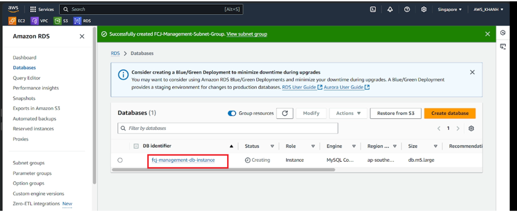Click the Modify button
The height and width of the screenshot is (217, 517).
pos(311,113)
